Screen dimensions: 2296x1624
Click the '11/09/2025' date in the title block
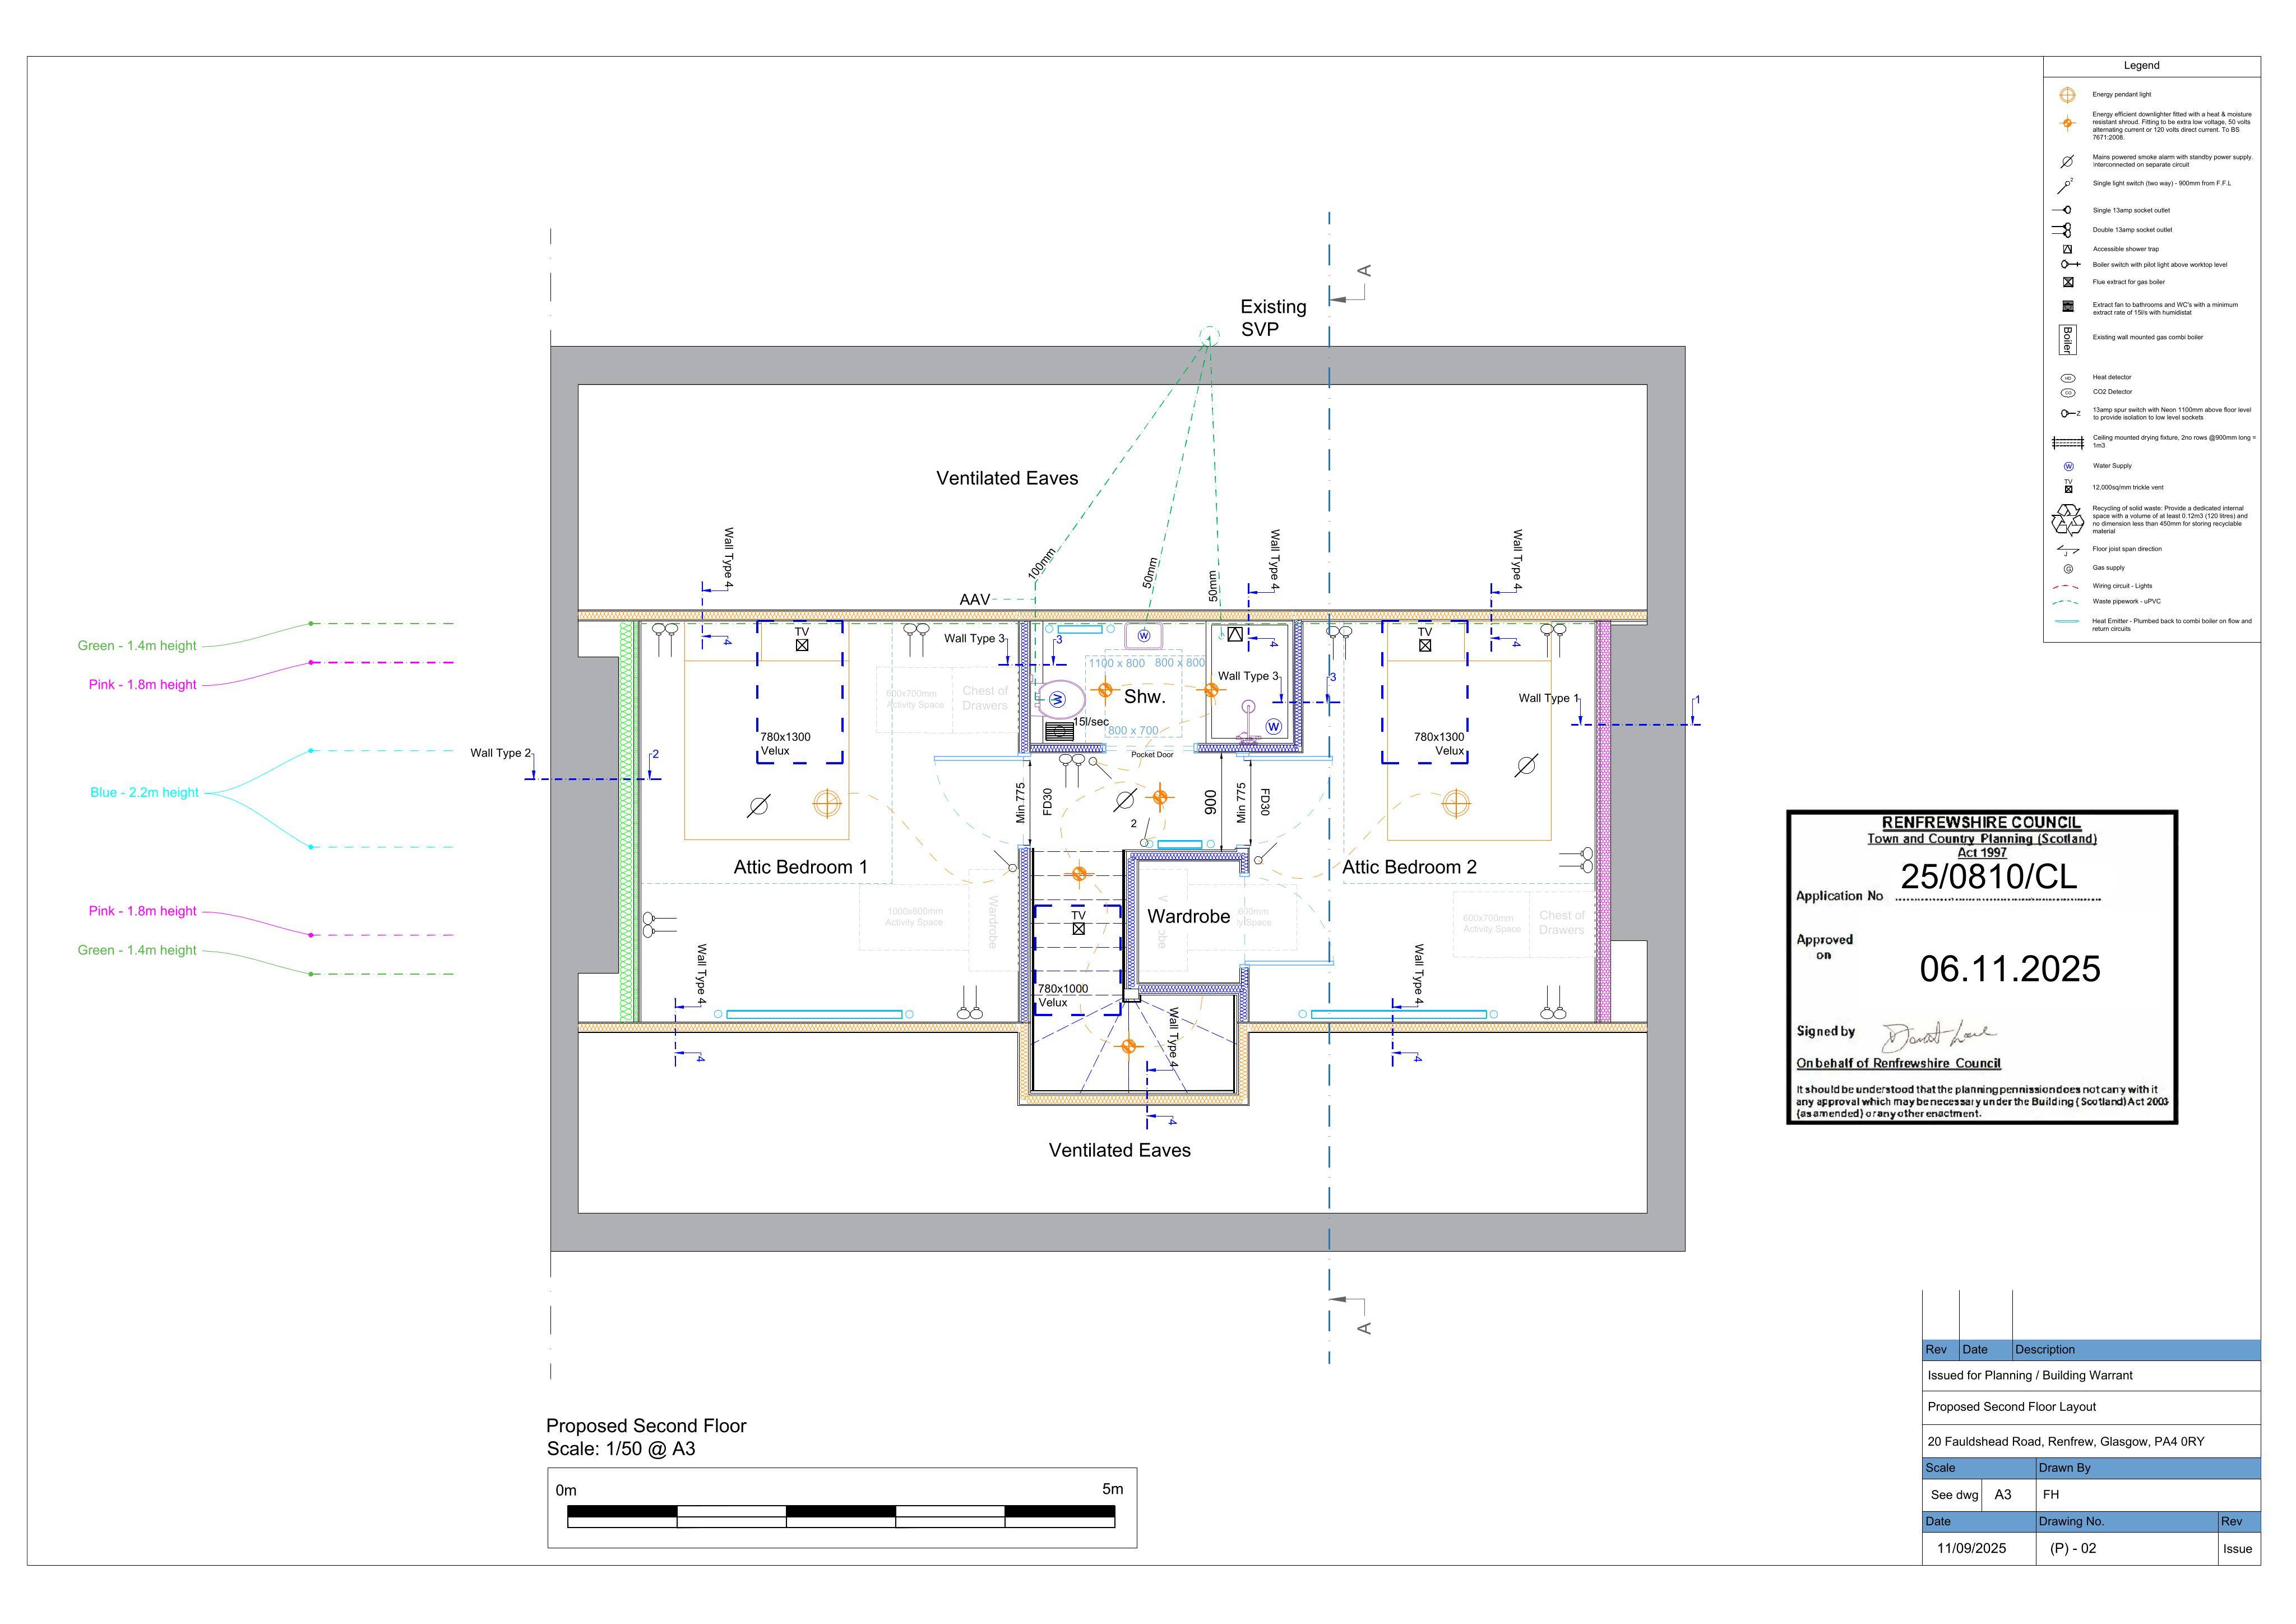coord(1971,1549)
